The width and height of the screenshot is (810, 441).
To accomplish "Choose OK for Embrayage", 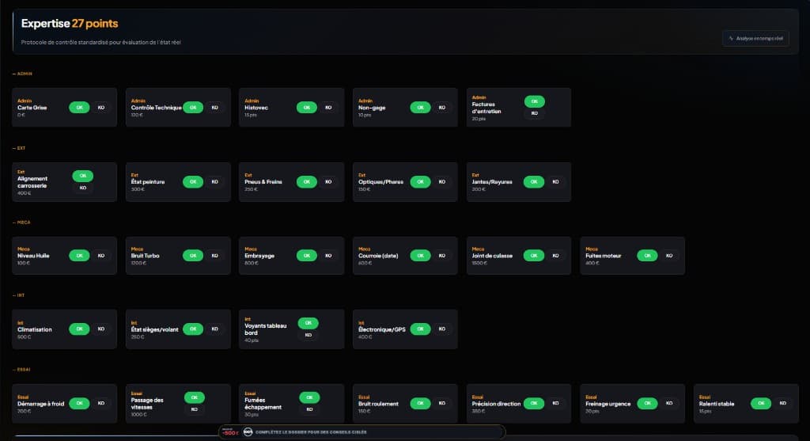I will tap(306, 256).
